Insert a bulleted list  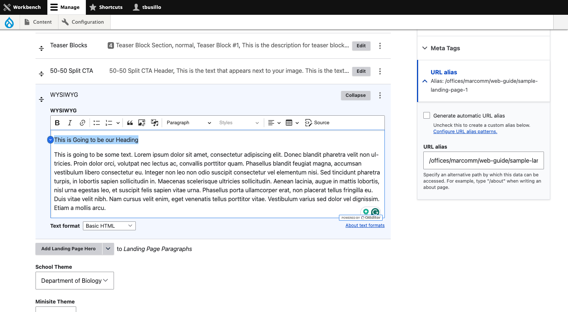[x=97, y=123]
